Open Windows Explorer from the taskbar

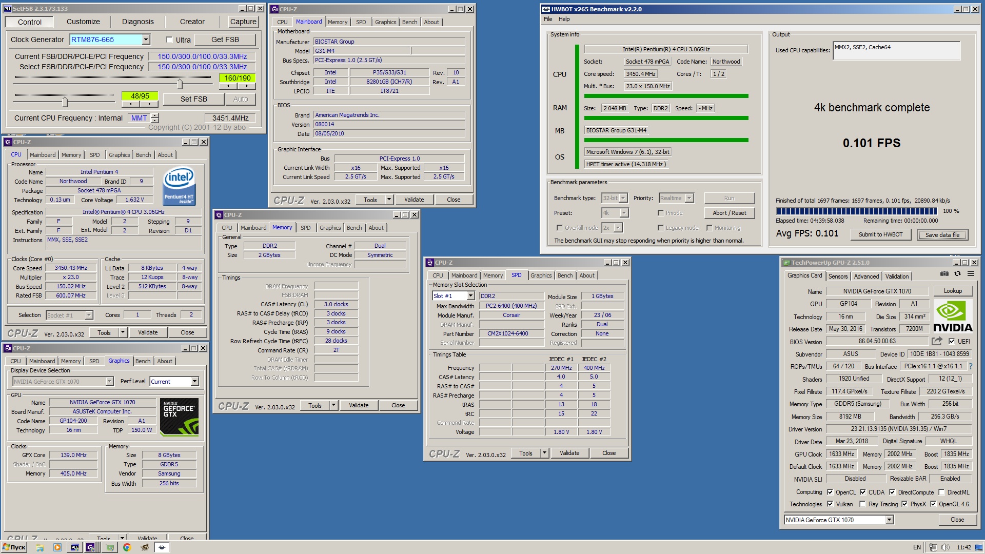pos(40,547)
